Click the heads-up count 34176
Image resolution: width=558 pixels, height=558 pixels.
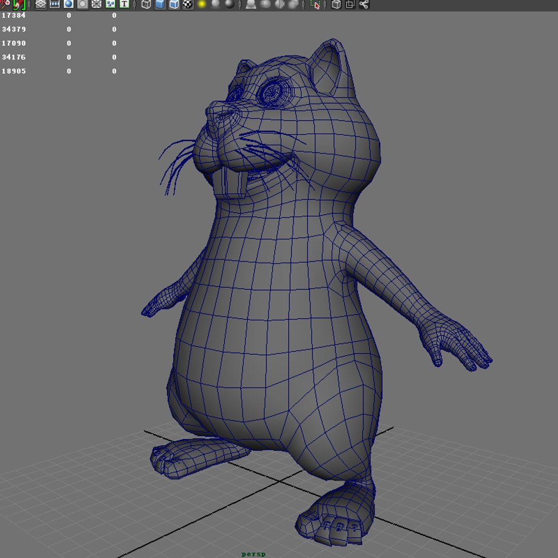(x=13, y=57)
